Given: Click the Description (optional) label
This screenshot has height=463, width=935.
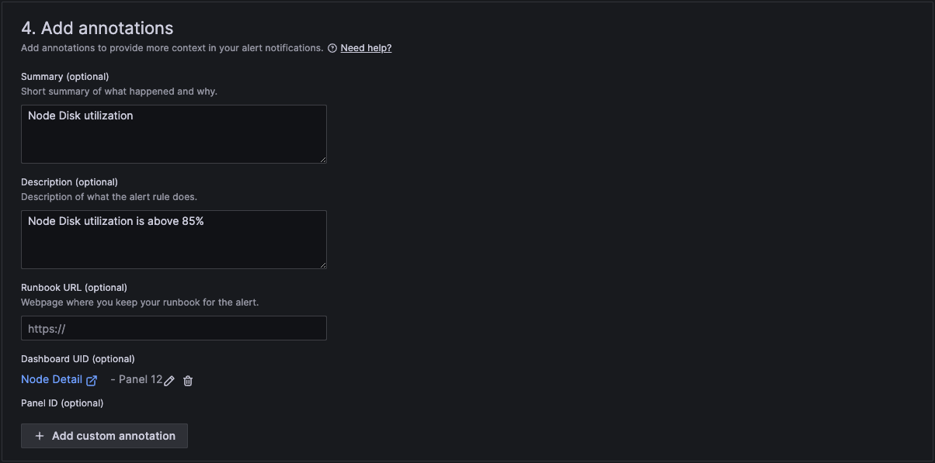Looking at the screenshot, I should pyautogui.click(x=69, y=182).
